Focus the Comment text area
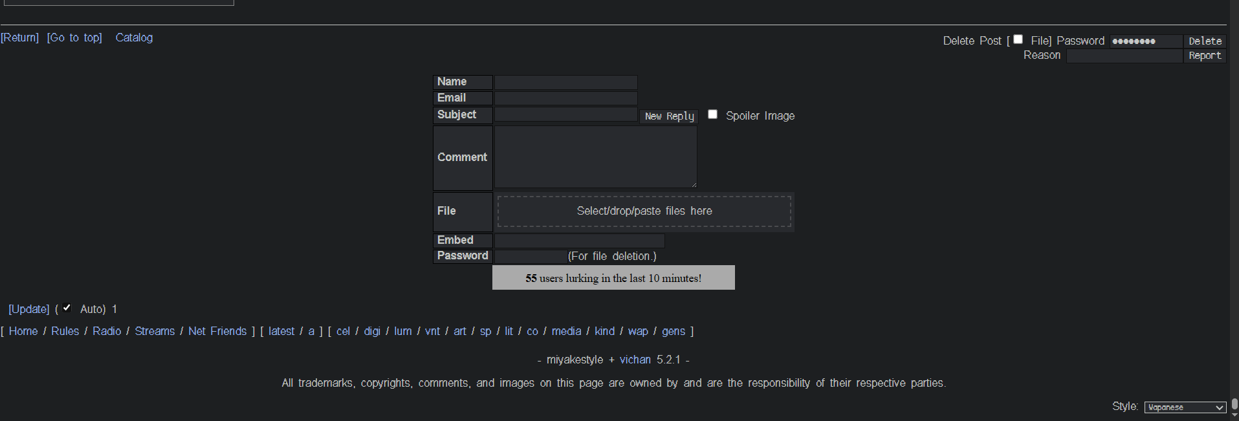Viewport: 1239px width, 421px height. [595, 157]
